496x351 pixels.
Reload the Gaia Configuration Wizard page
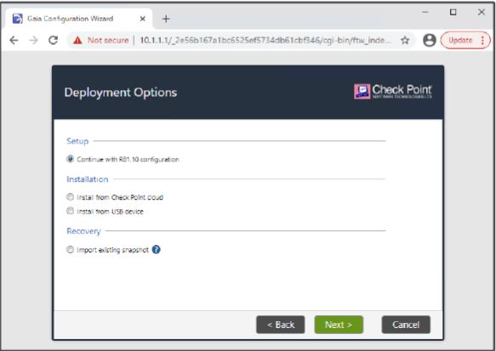pyautogui.click(x=53, y=40)
